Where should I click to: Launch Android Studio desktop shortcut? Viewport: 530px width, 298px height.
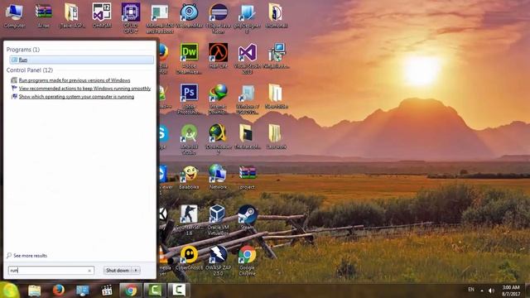[x=189, y=139]
